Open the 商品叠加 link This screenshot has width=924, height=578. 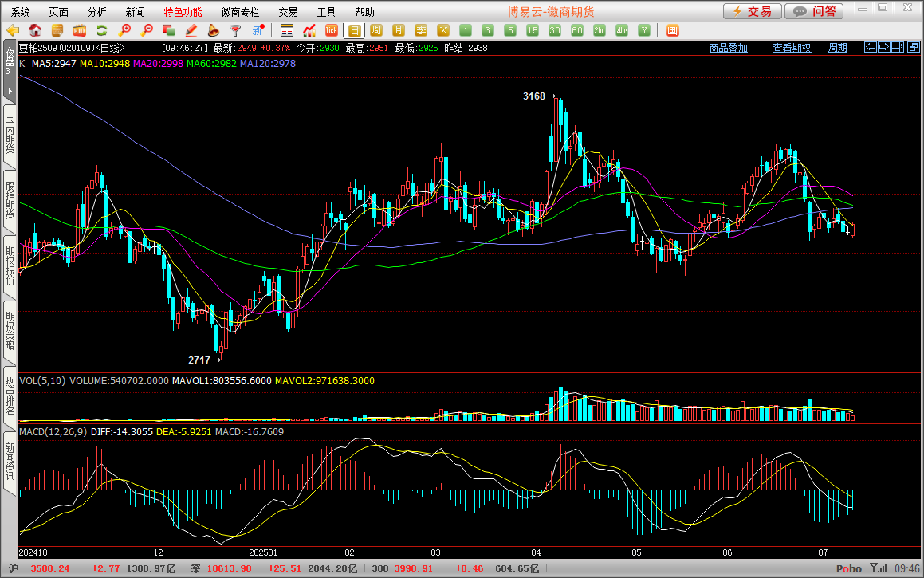pos(729,48)
